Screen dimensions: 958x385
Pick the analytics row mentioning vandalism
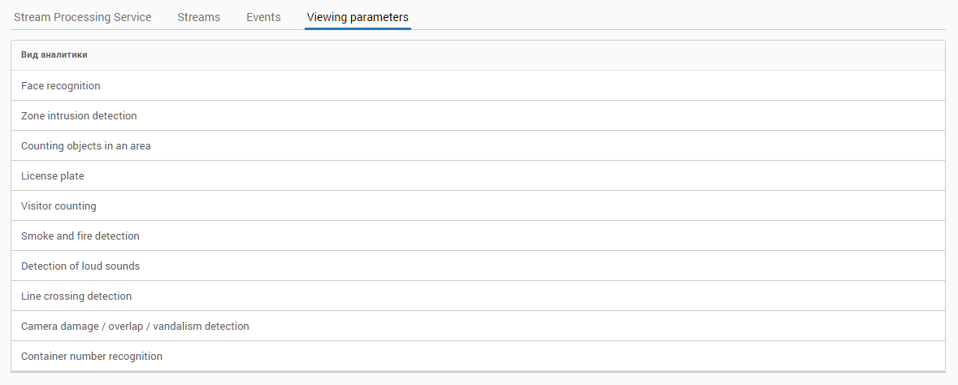pos(135,327)
